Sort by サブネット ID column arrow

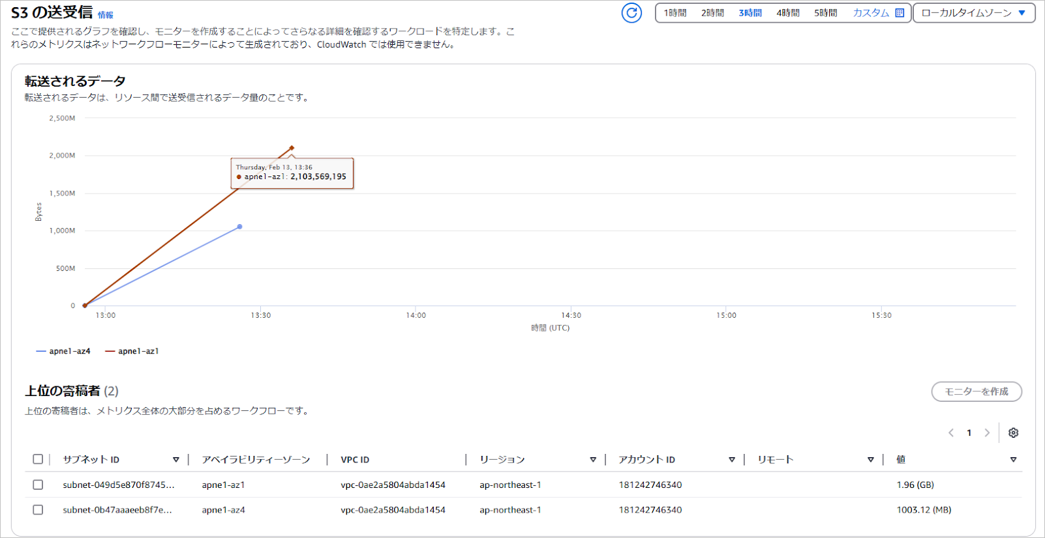[175, 460]
